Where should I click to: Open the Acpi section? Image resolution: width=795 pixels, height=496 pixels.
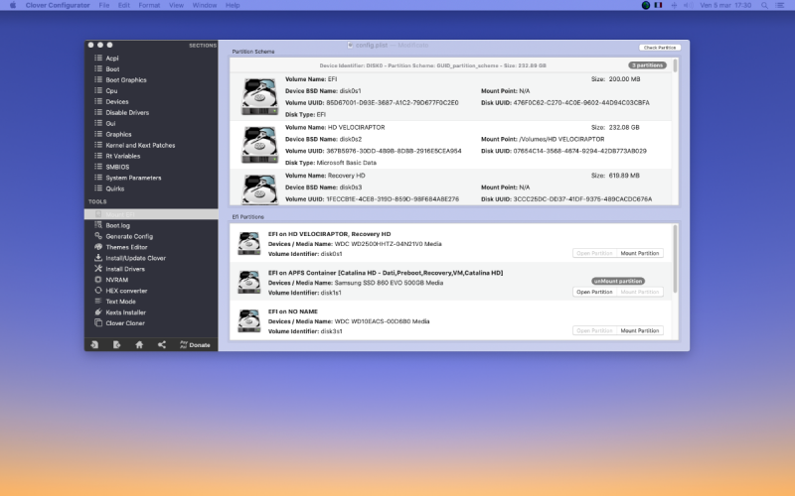click(112, 59)
